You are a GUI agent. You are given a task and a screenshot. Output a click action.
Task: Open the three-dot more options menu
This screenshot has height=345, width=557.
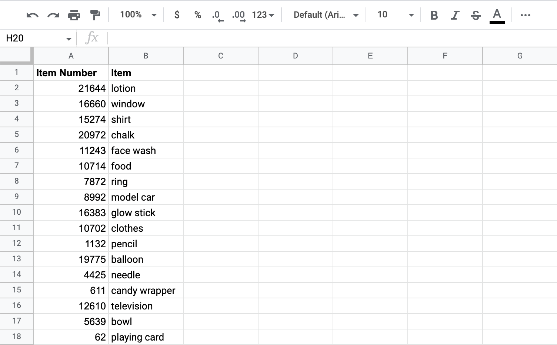[525, 15]
